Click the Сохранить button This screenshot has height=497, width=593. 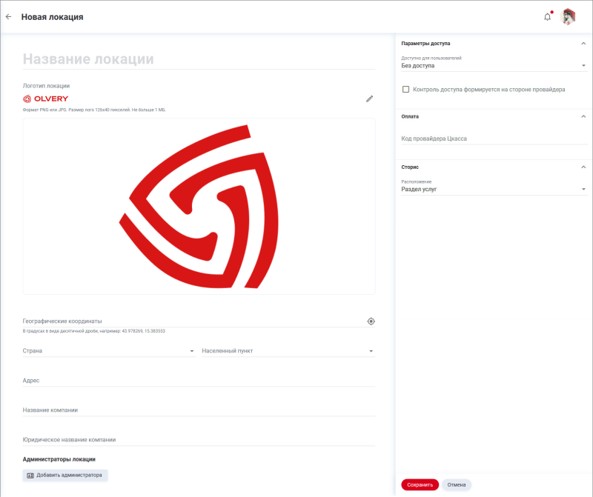[420, 484]
